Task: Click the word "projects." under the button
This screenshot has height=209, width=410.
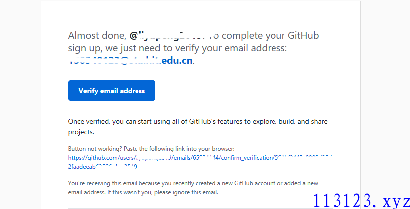Action: click(x=81, y=132)
